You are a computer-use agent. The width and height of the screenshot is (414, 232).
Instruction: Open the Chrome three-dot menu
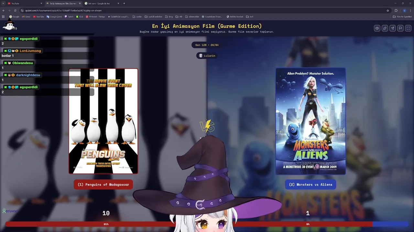point(410,10)
